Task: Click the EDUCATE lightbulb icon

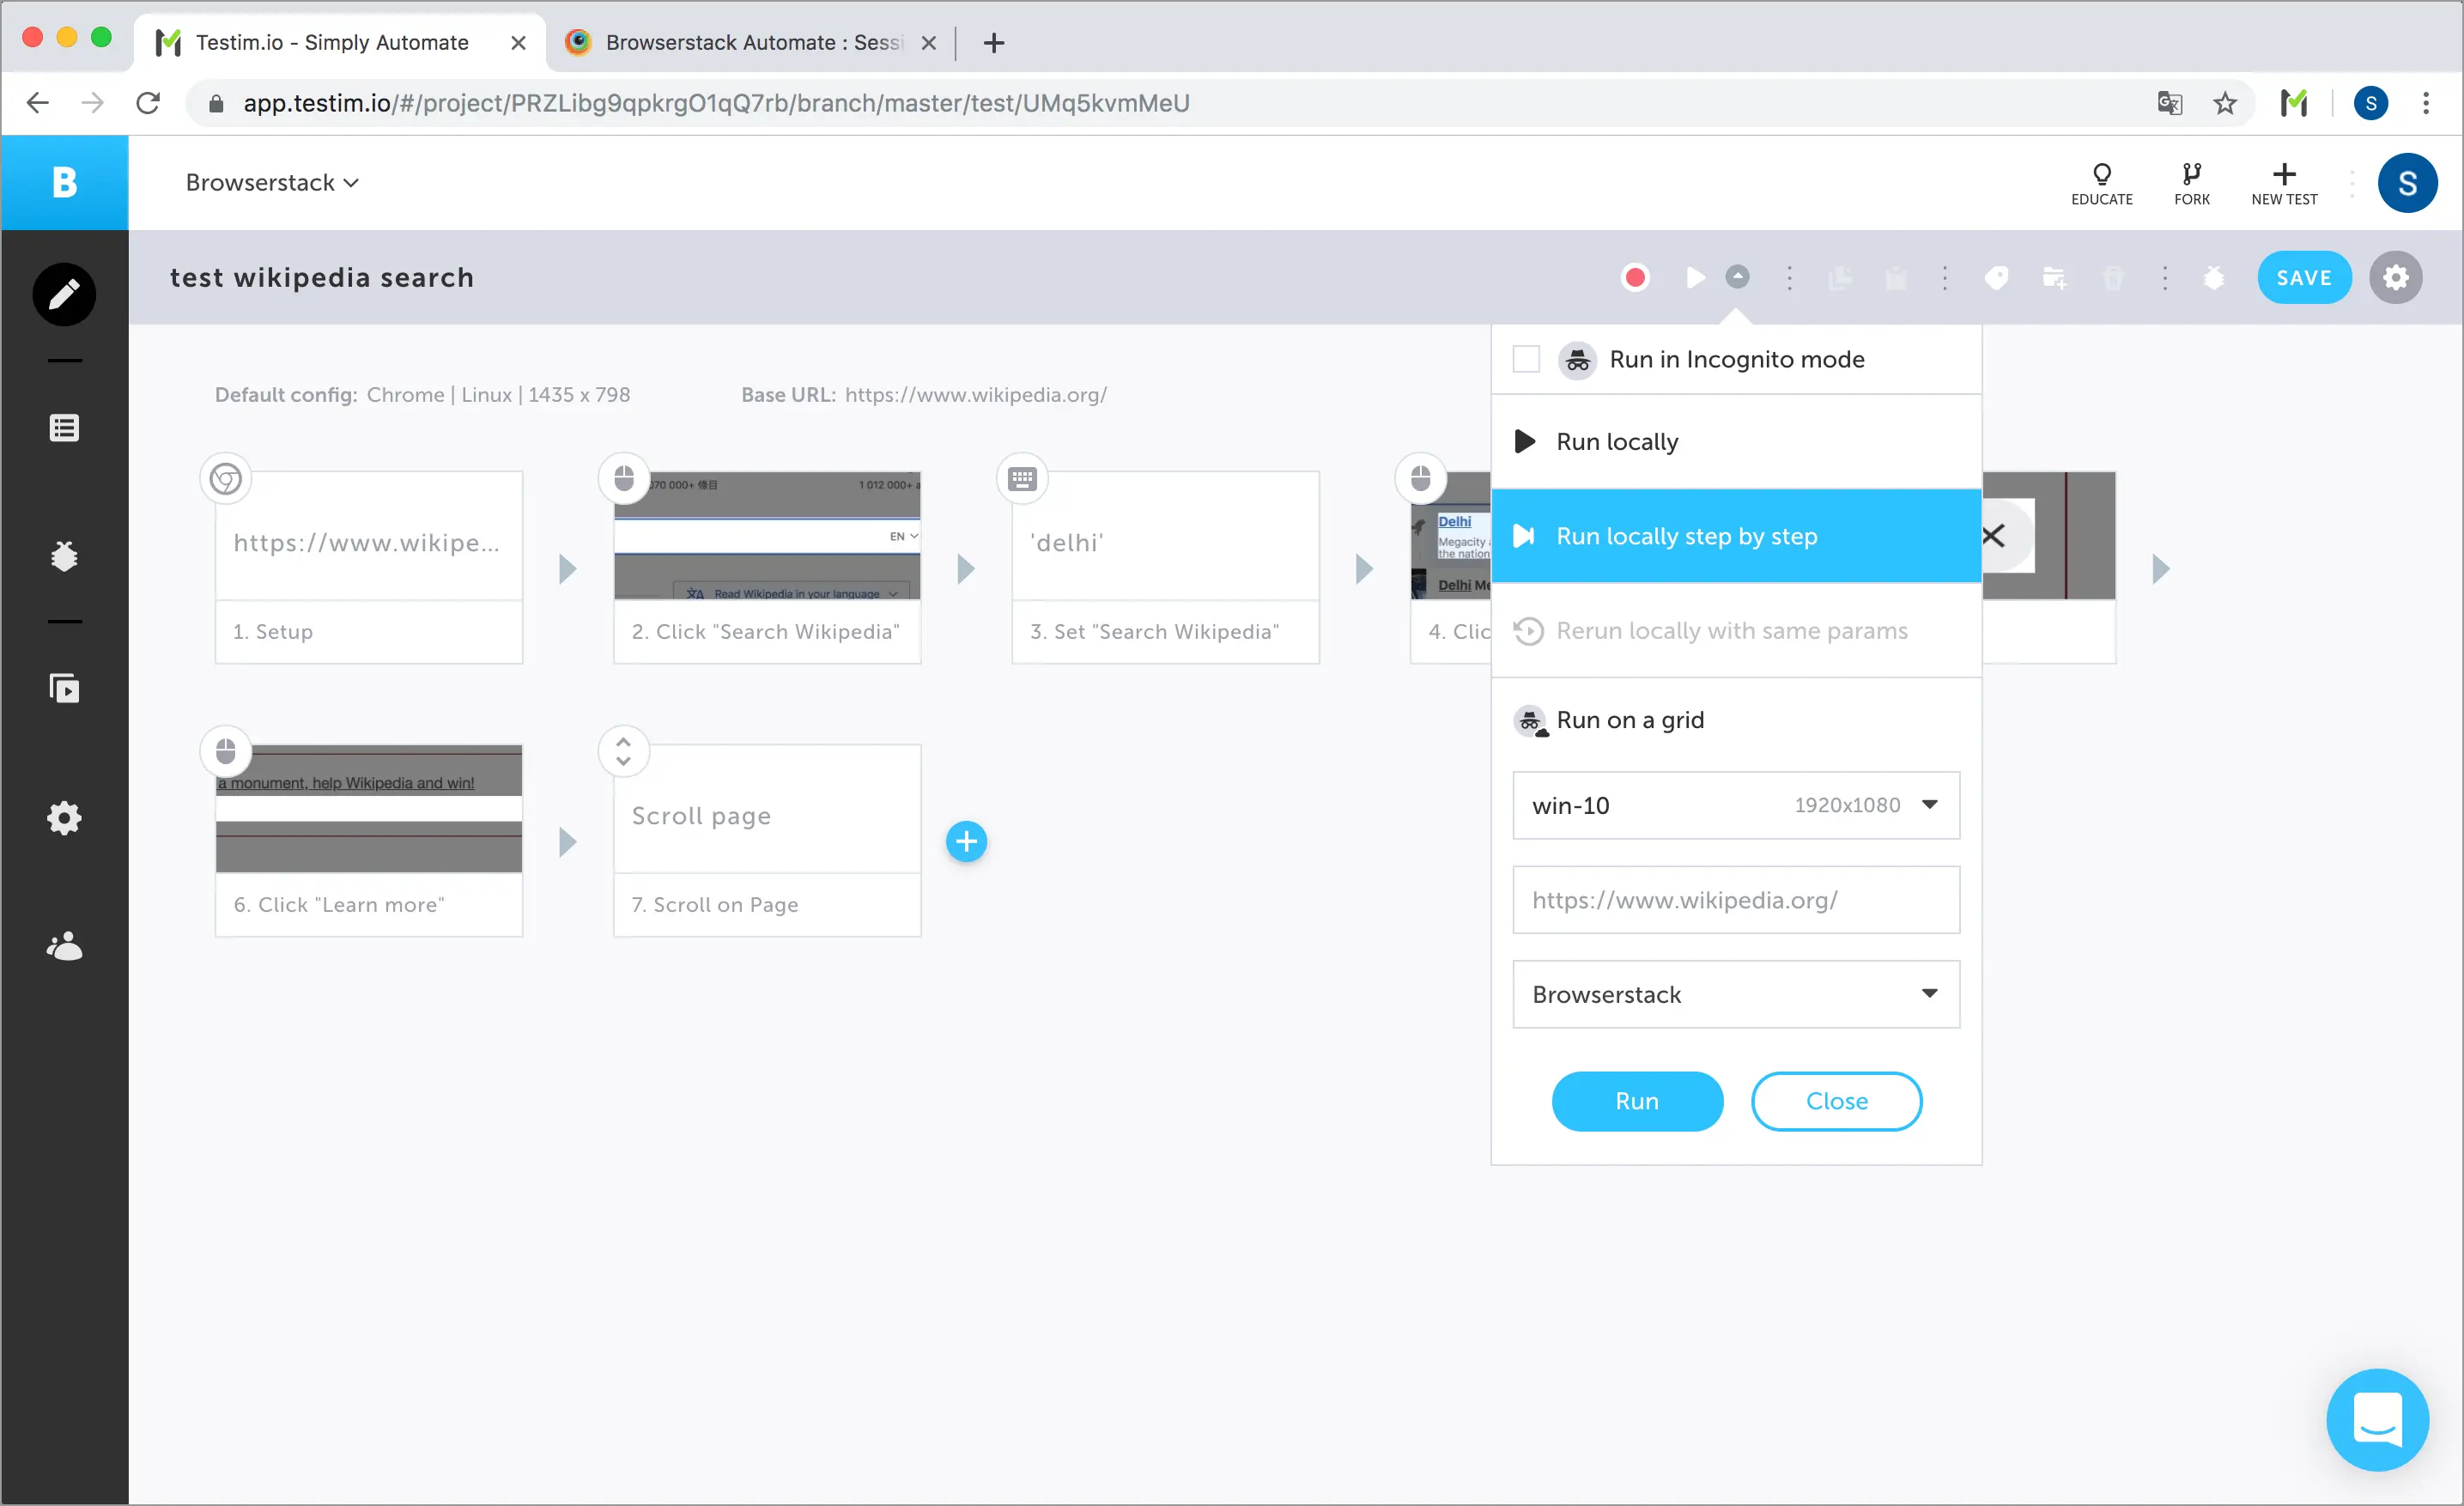Action: click(x=2101, y=183)
